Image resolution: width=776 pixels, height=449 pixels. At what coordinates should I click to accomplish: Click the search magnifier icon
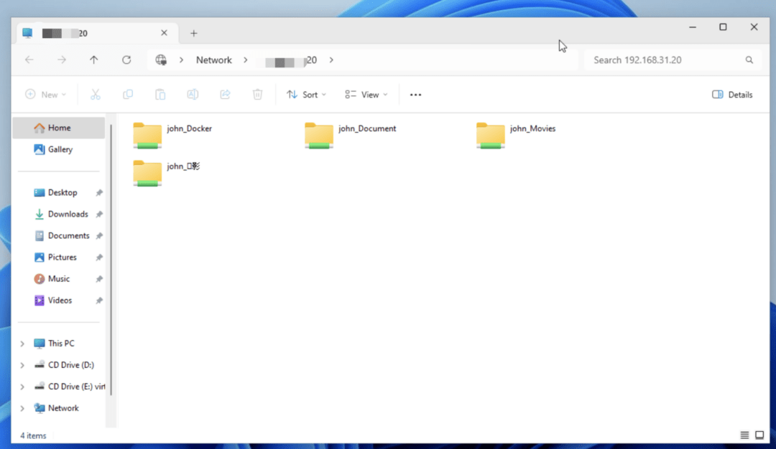[749, 60]
